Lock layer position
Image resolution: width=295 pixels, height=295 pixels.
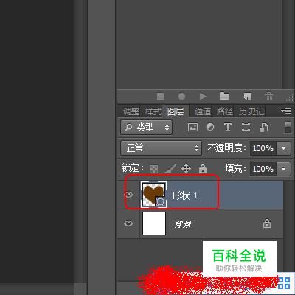coord(186,169)
